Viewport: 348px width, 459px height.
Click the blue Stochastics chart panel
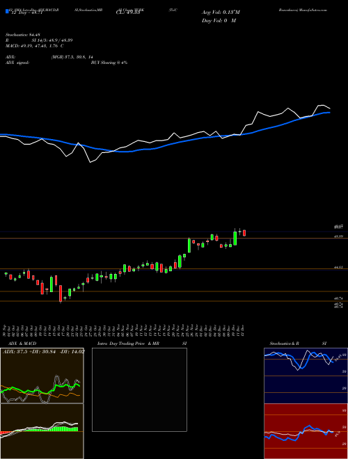coord(306,376)
